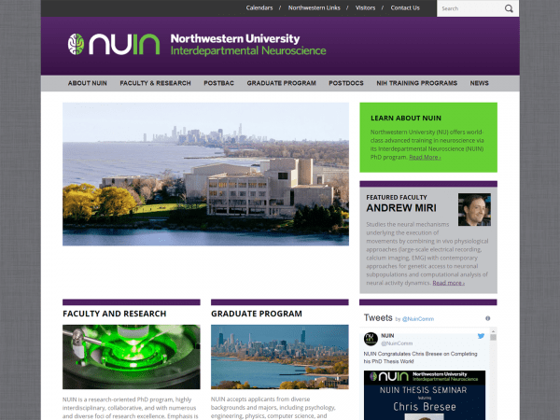This screenshot has width=560, height=420.
Task: Click the Graduate Program section heading
Action: click(x=257, y=314)
